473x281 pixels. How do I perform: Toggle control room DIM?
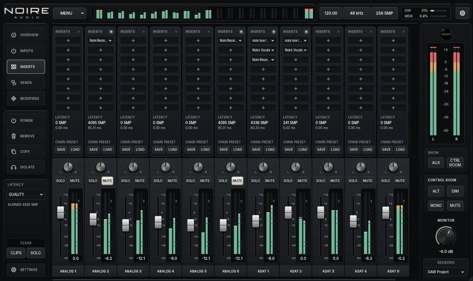pos(455,191)
